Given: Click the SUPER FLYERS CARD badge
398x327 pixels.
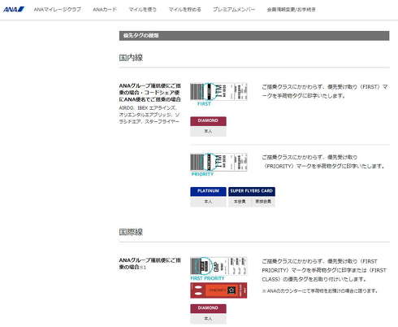Looking at the screenshot, I should (252, 191).
